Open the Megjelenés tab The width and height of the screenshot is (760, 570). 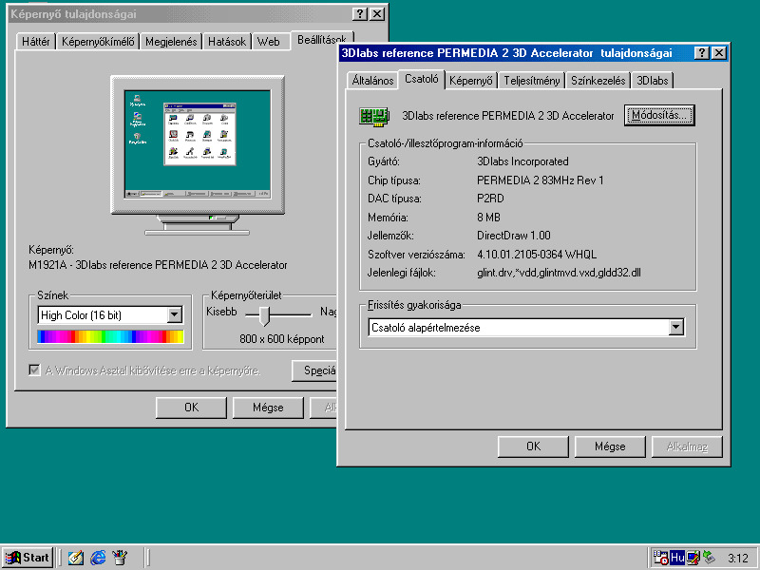pos(171,42)
